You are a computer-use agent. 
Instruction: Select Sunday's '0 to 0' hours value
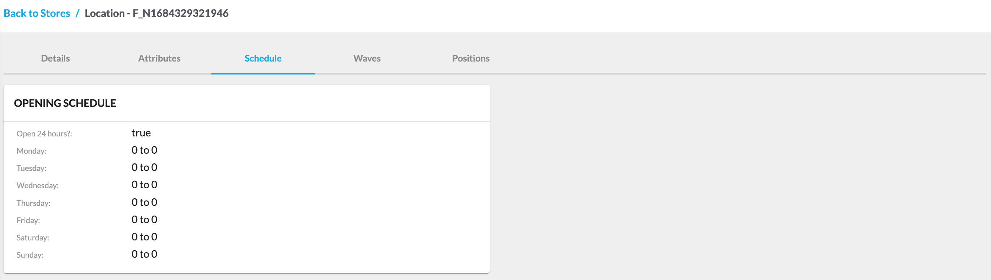[x=144, y=254]
